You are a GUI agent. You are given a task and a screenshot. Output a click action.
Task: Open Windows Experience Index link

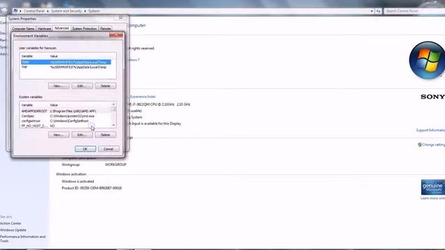pyautogui.click(x=143, y=97)
